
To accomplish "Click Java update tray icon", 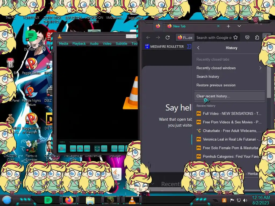I will click(224, 200).
